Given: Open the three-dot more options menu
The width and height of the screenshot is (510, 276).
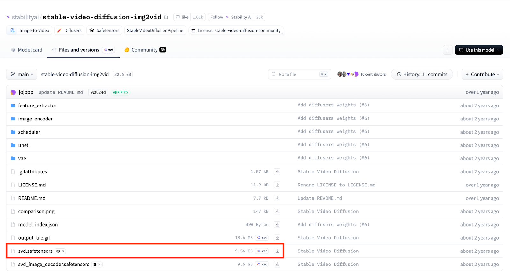Looking at the screenshot, I should (448, 50).
